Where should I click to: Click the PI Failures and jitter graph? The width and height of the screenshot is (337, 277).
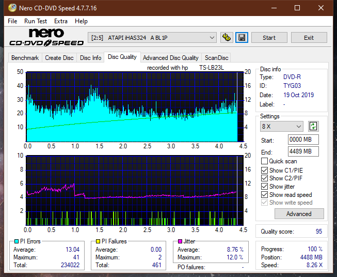click(x=135, y=191)
